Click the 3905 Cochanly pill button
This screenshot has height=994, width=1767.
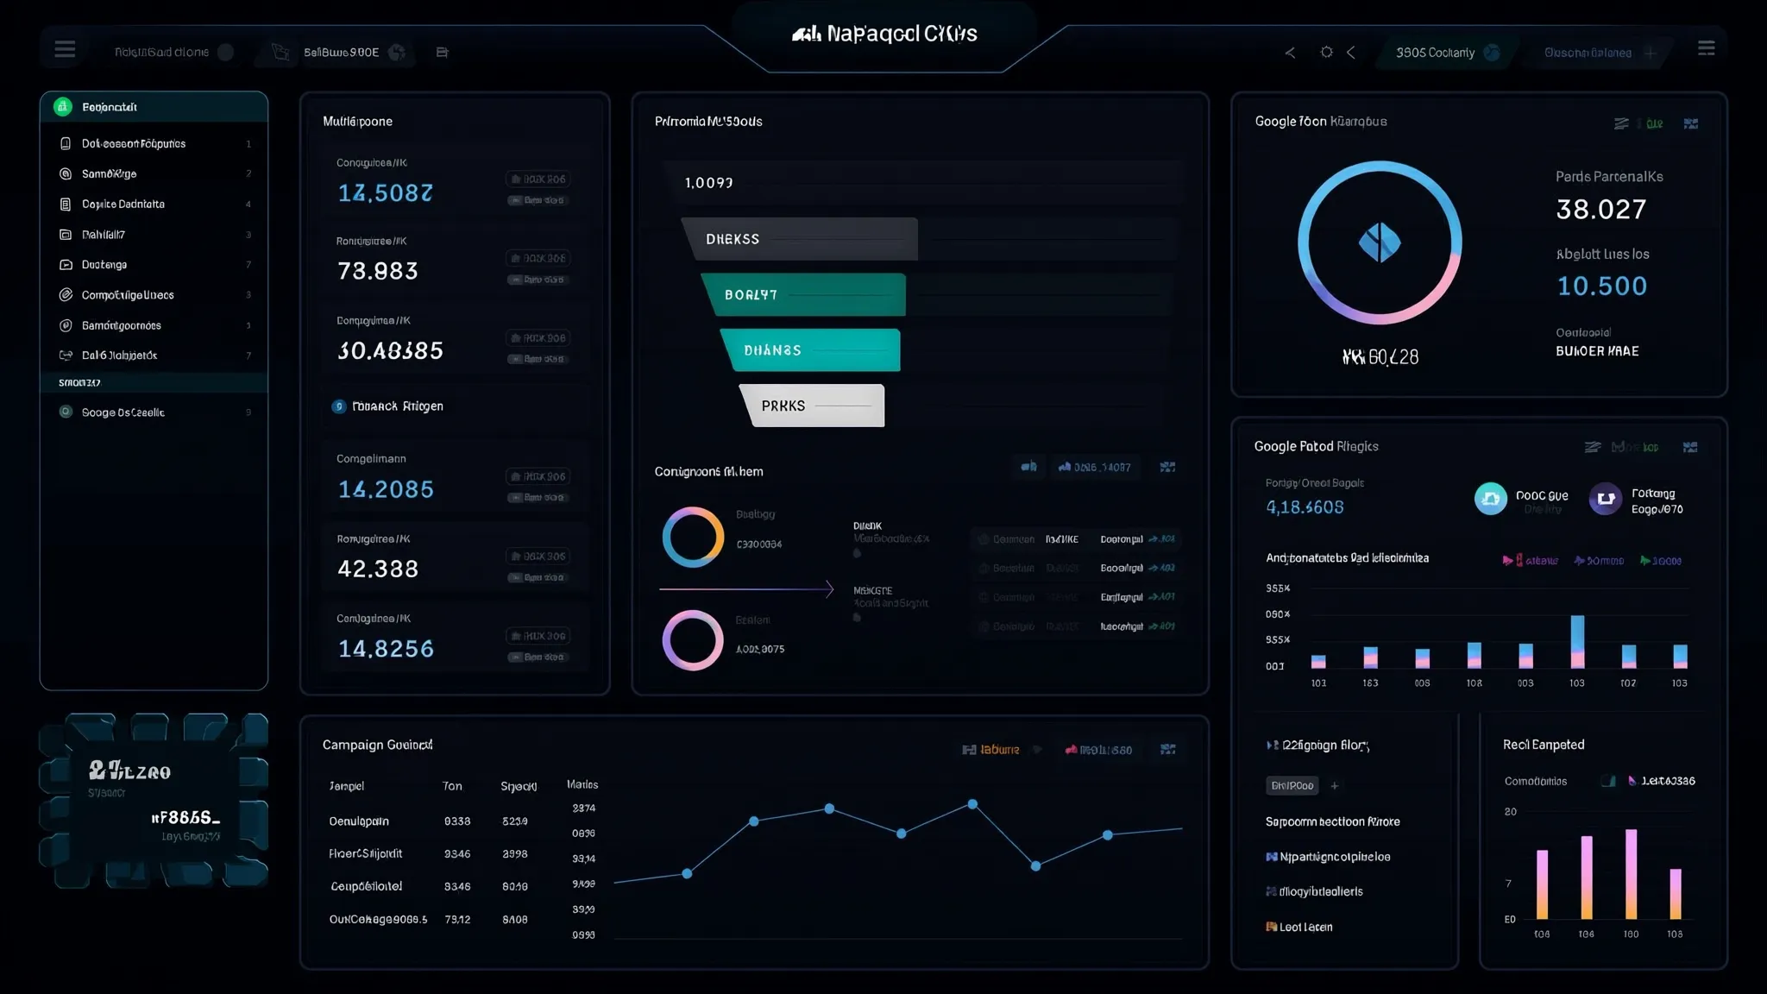1446,53
